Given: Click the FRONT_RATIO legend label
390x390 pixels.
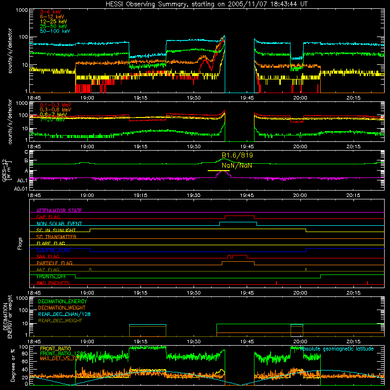Looking at the screenshot, I should 56,349.
